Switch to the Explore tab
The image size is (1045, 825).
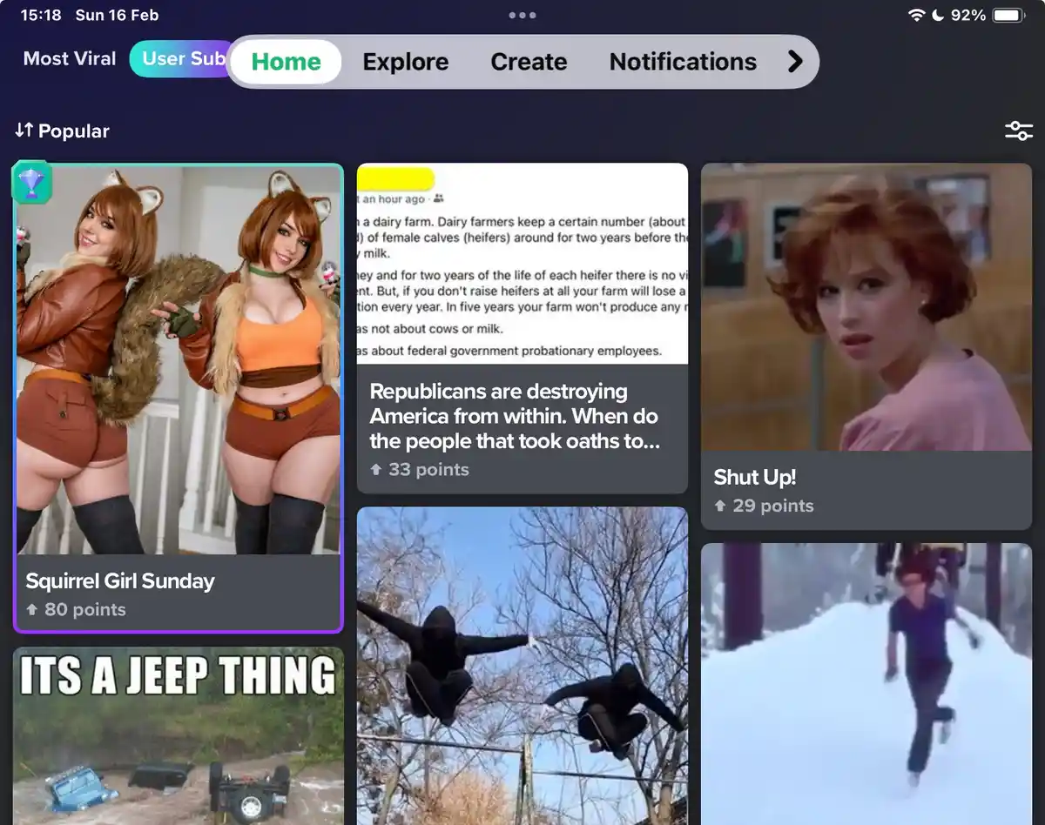406,62
